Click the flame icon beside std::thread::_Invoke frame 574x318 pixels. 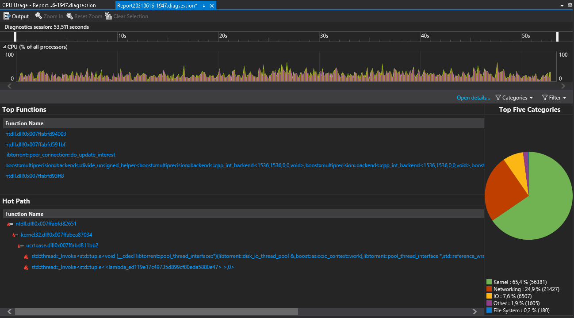tap(26, 256)
